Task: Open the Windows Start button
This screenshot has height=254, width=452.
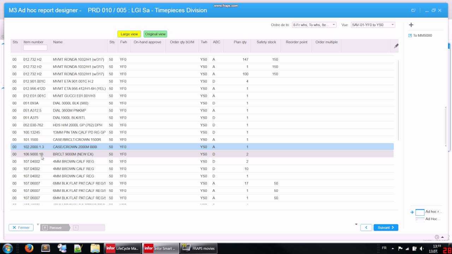Action: coord(8,248)
